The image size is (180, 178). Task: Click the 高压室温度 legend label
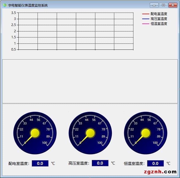click(x=159, y=19)
